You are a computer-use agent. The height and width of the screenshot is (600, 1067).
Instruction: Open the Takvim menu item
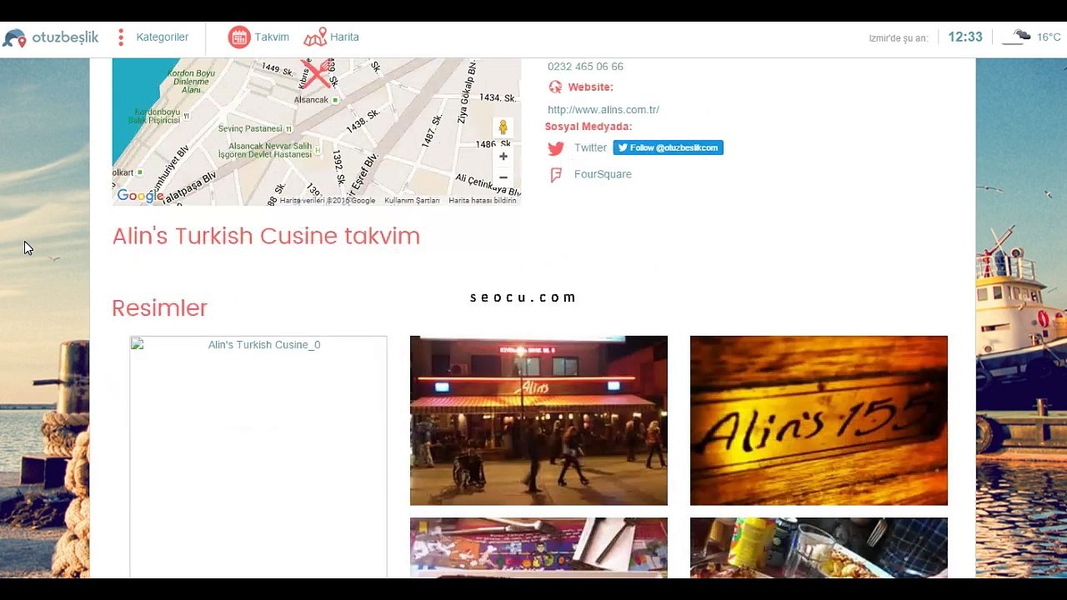272,37
